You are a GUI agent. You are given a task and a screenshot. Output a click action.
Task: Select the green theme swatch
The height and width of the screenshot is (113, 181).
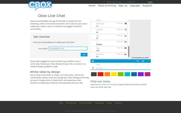(x=121, y=74)
